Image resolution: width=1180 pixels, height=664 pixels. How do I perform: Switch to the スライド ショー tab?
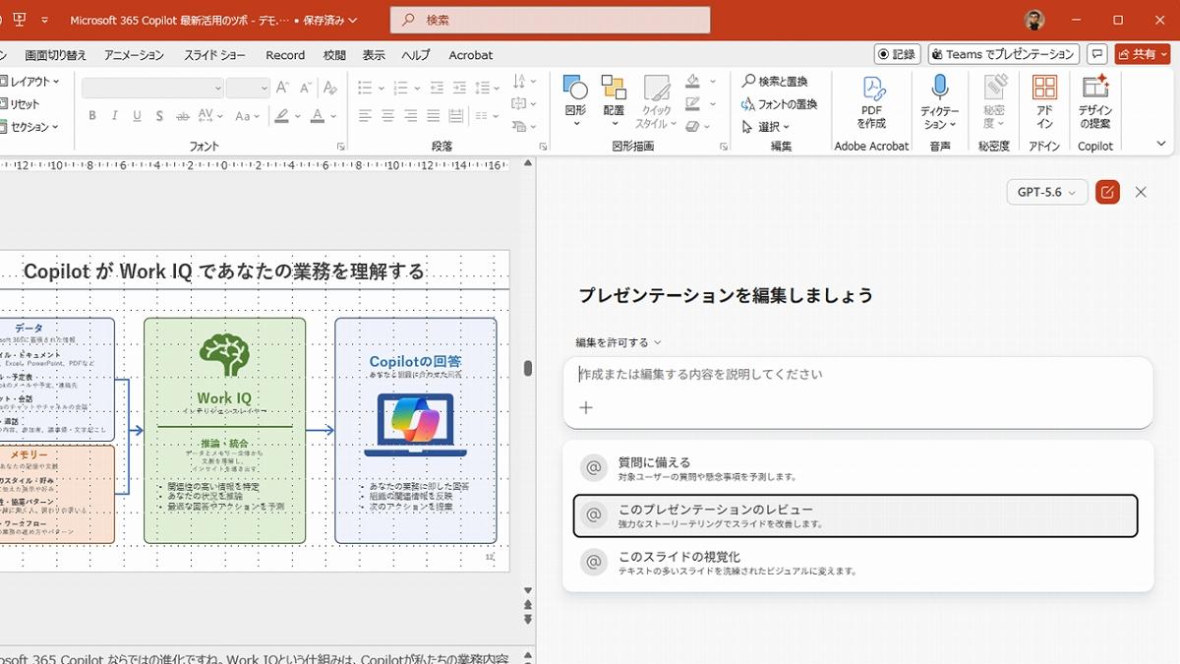pos(214,55)
